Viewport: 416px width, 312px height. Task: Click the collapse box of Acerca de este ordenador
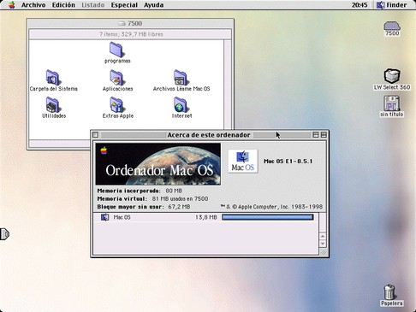[x=324, y=135]
